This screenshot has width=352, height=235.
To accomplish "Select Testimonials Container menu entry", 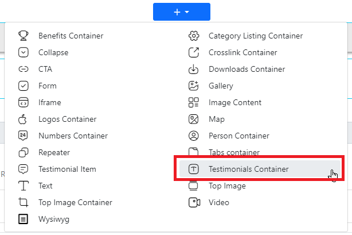I will point(248,169).
